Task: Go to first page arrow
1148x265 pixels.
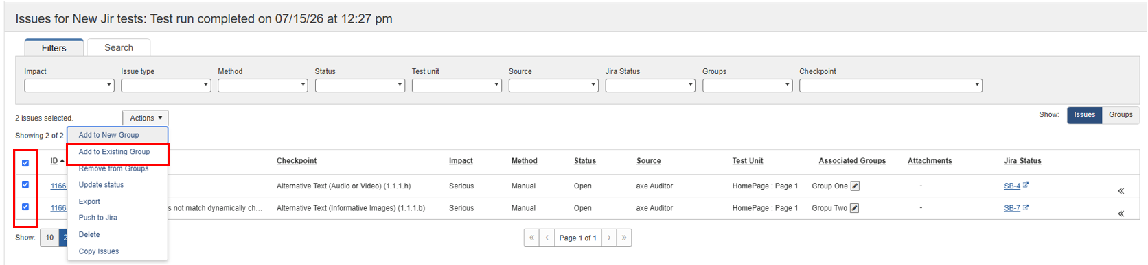Action: point(531,238)
